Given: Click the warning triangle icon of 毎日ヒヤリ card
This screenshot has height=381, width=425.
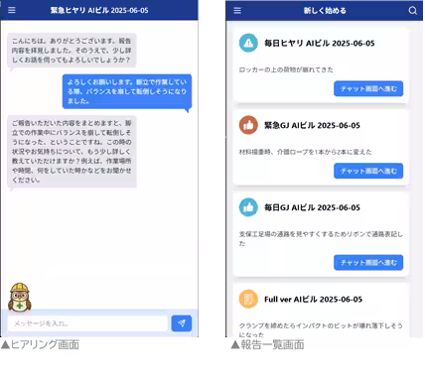Looking at the screenshot, I should point(248,43).
